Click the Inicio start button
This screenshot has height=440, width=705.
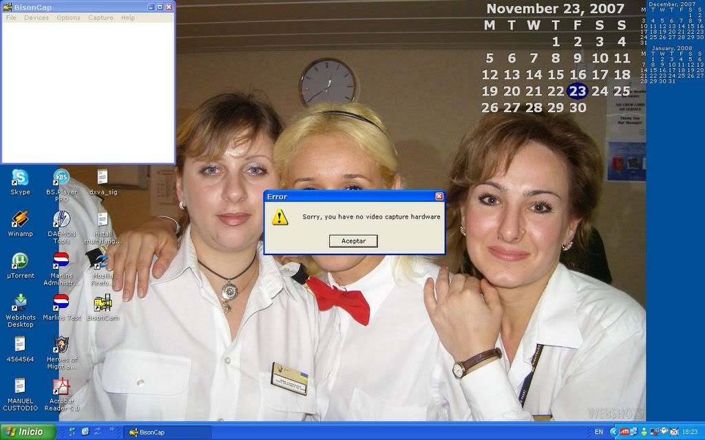pos(28,432)
